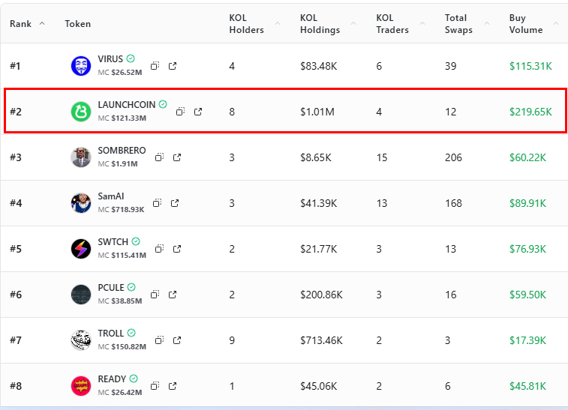Image resolution: width=568 pixels, height=410 pixels.
Task: Copy the SOMBRERO token address
Action: click(x=159, y=157)
